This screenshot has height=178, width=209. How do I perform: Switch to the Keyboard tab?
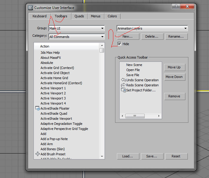tap(39, 16)
